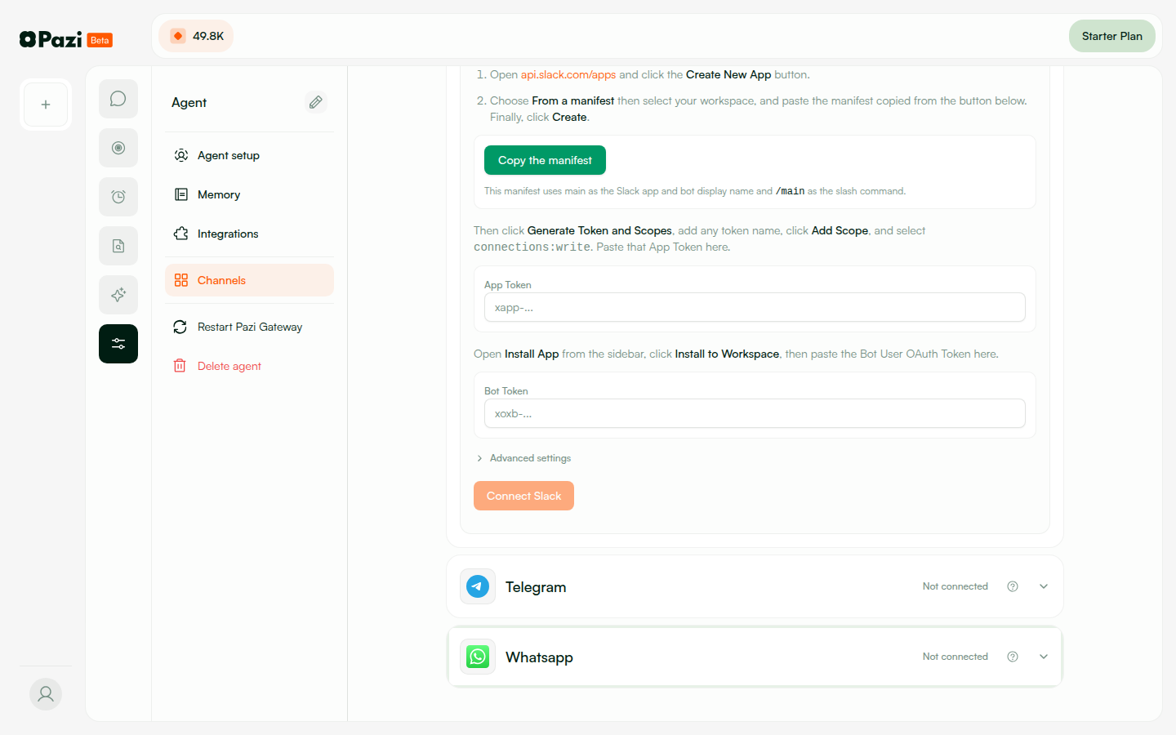The image size is (1176, 735).
Task: Open the Memory settings section
Action: (218, 194)
